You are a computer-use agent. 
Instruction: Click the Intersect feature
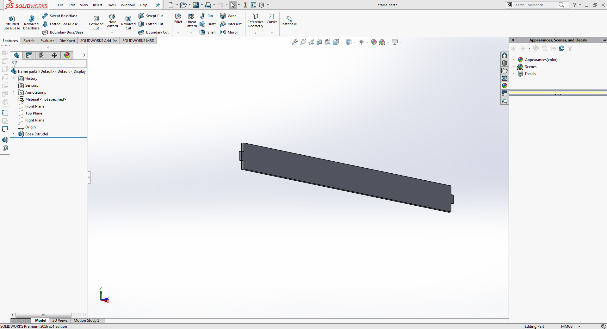(231, 24)
